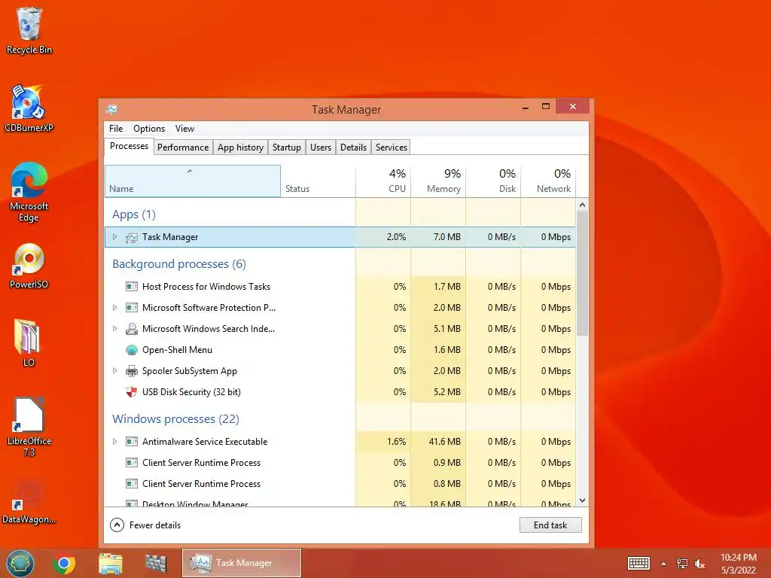Click the Host Process for Windows Tasks icon

click(131, 287)
